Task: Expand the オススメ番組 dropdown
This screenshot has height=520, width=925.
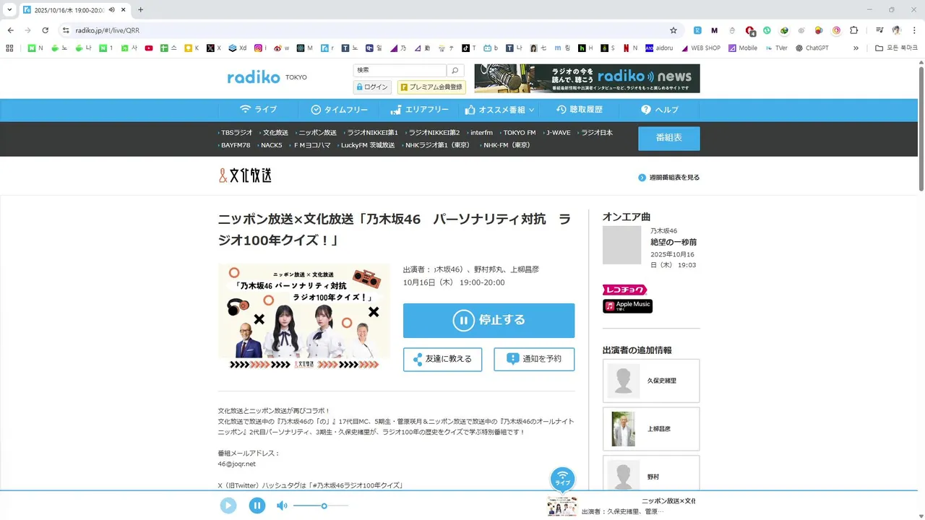Action: coord(499,110)
